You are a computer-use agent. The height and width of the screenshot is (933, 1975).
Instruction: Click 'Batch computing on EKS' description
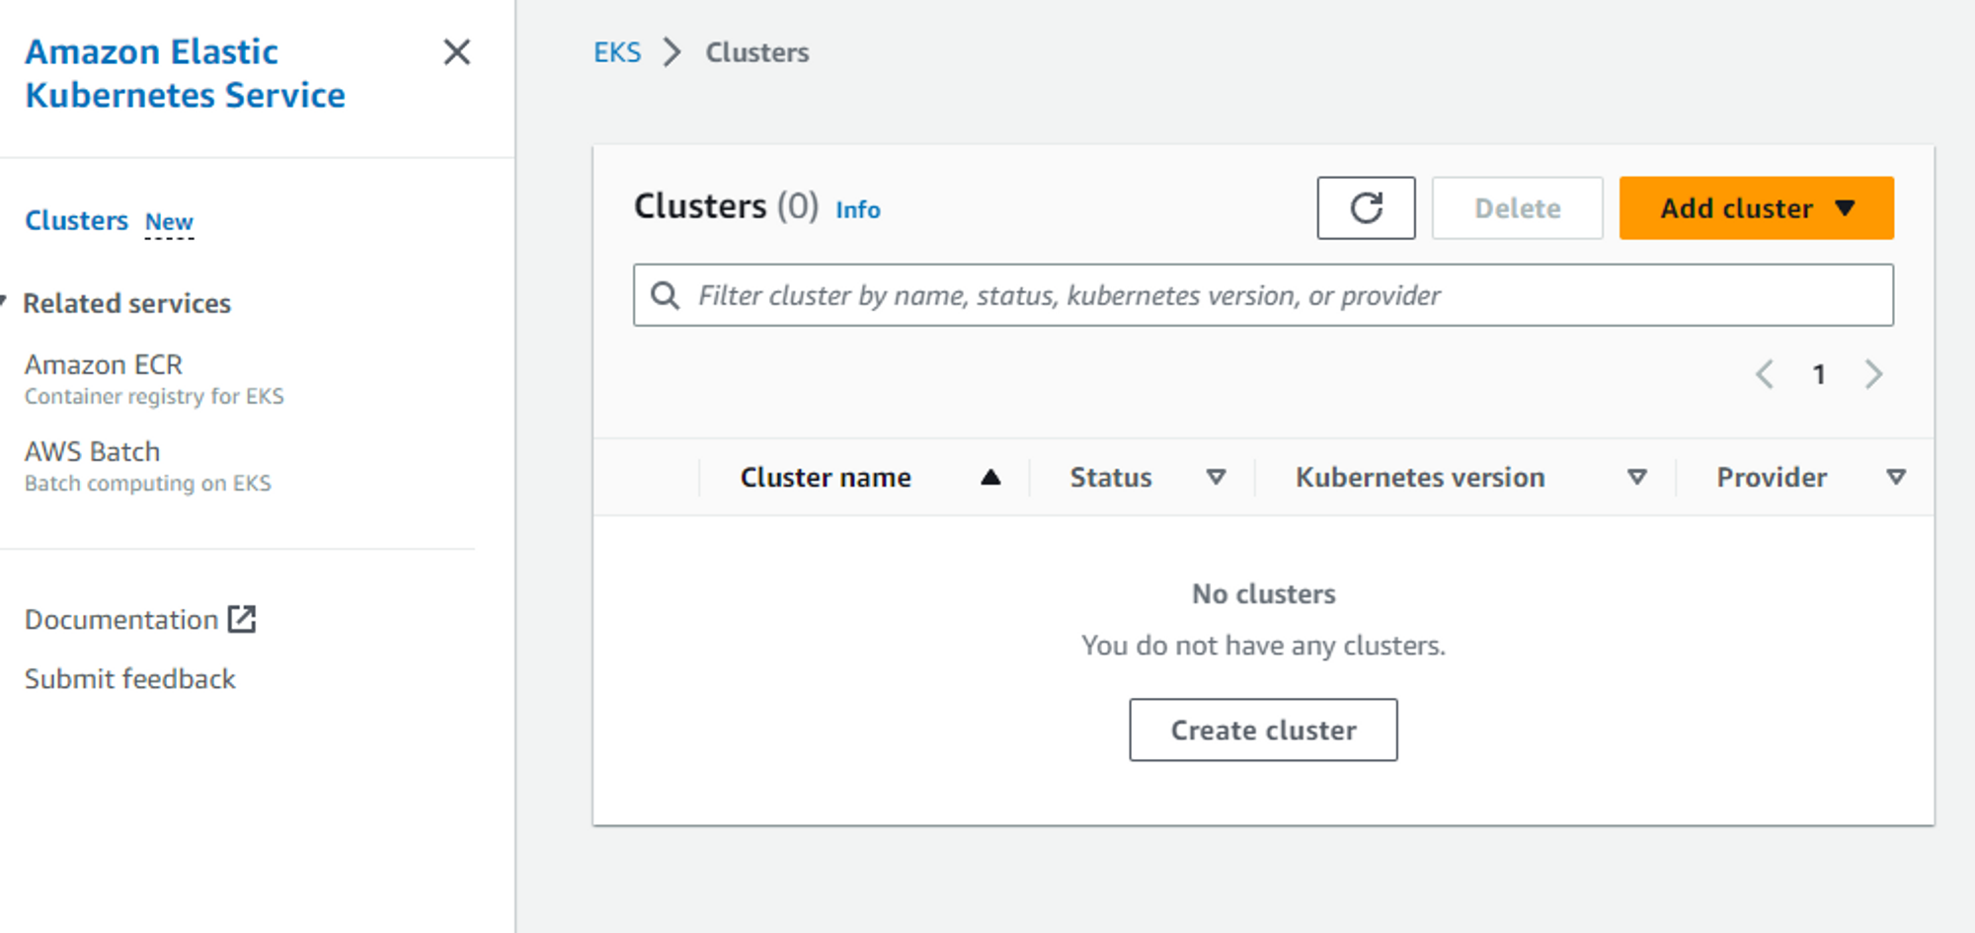coord(148,484)
